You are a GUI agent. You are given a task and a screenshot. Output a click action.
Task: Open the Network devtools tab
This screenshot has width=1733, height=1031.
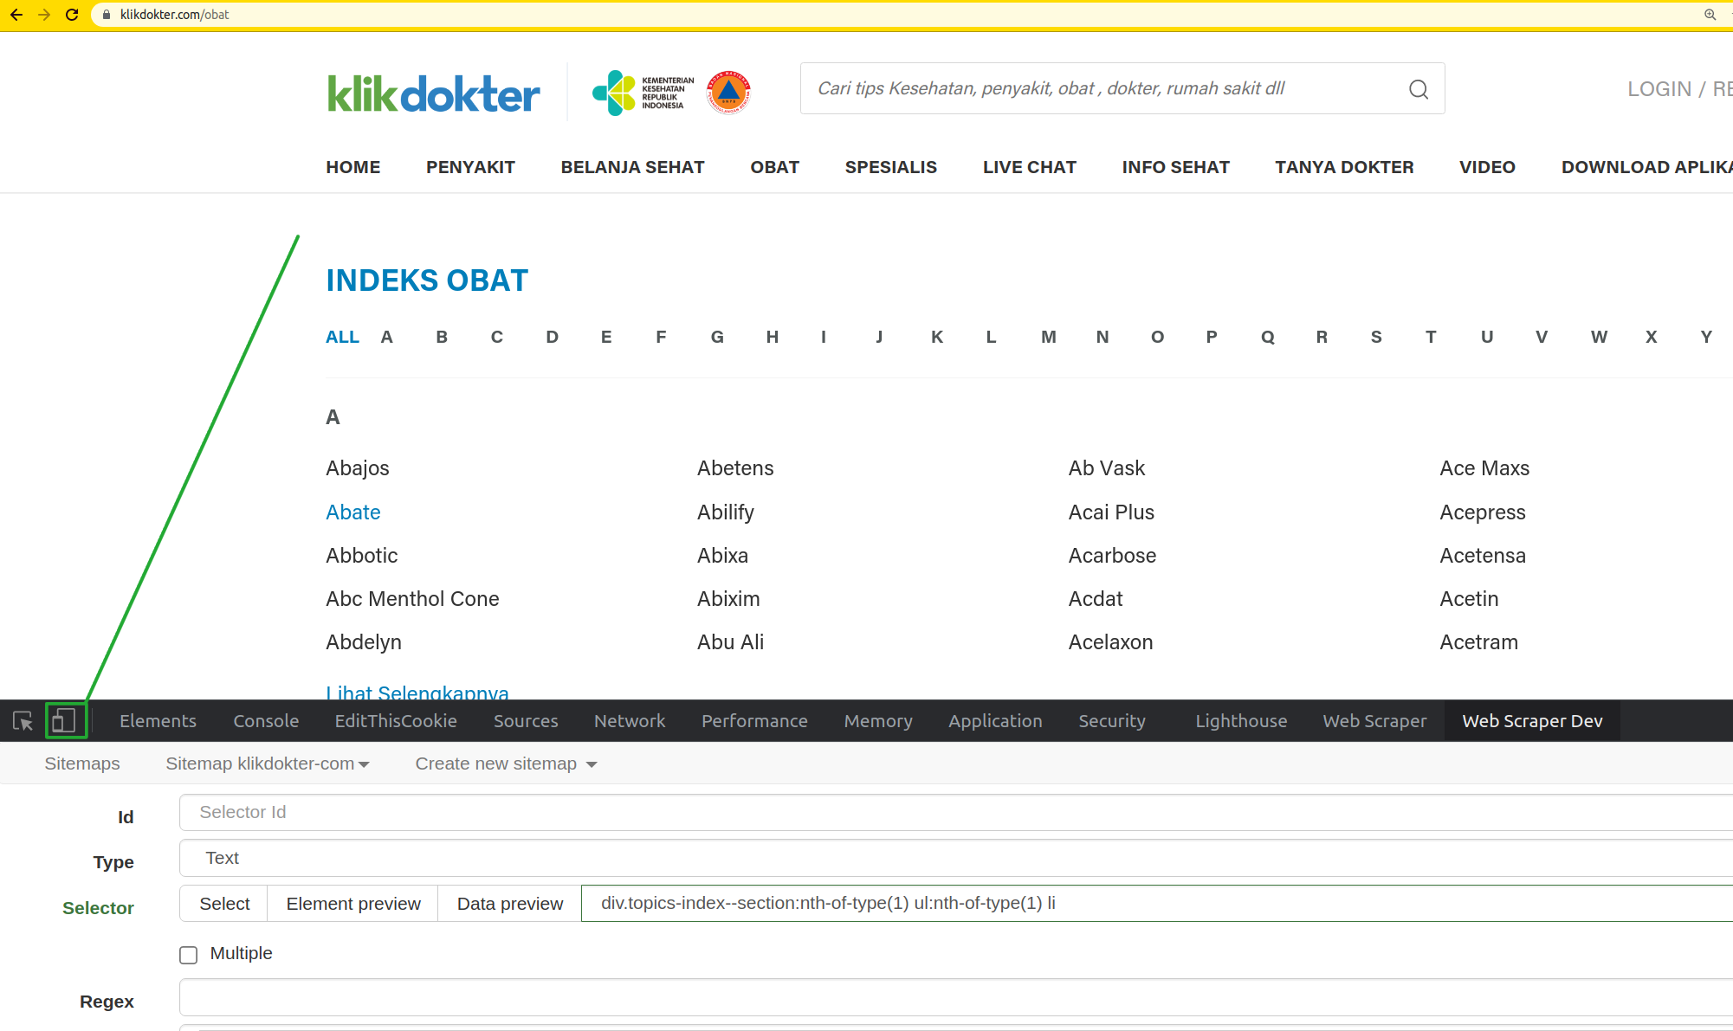pyautogui.click(x=630, y=721)
